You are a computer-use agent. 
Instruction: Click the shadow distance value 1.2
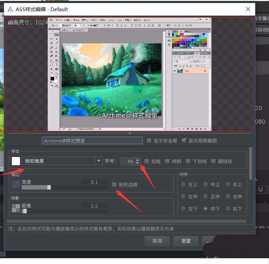click(94, 206)
